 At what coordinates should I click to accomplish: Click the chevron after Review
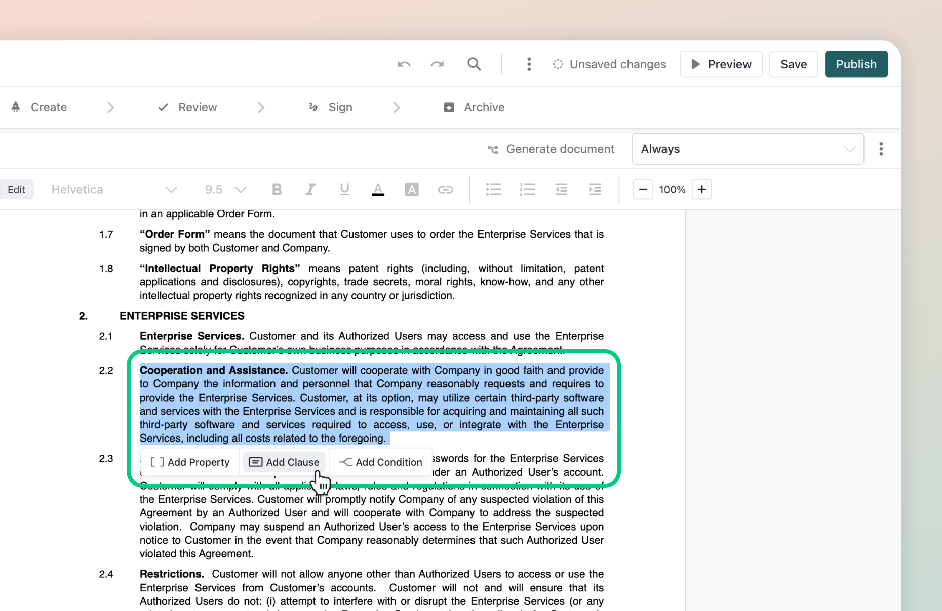[x=261, y=107]
